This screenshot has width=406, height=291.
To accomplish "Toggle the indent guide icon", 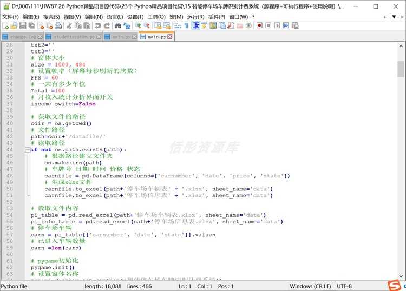I will 195,25.
